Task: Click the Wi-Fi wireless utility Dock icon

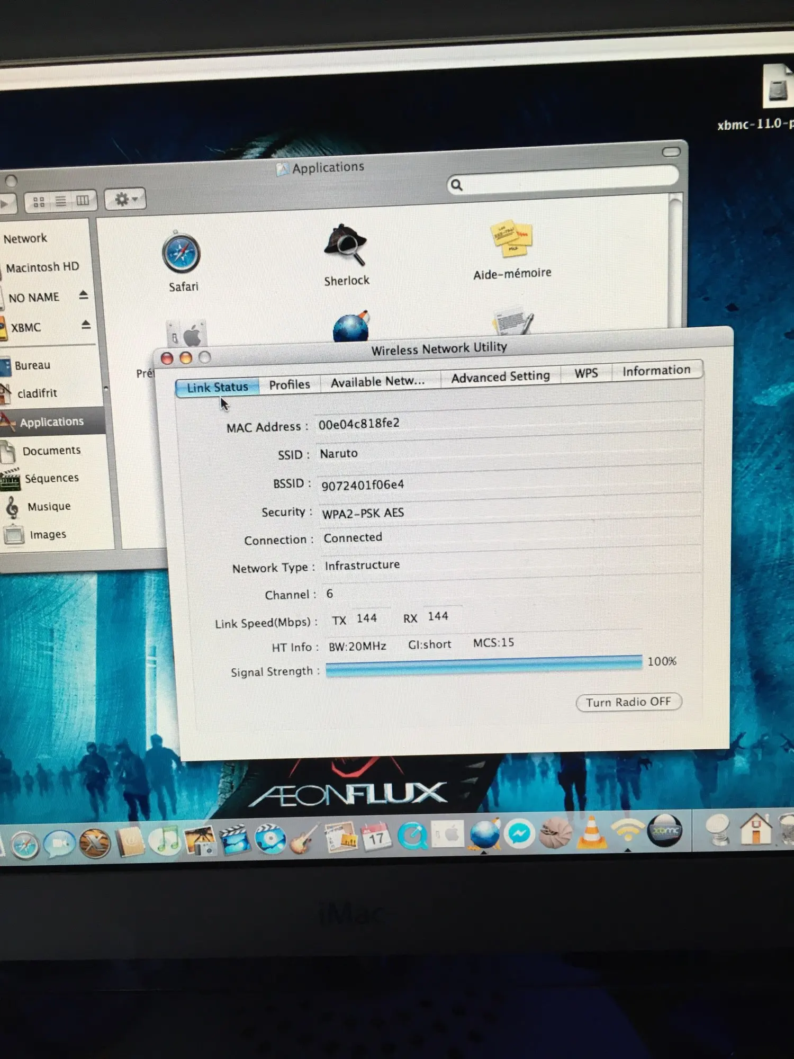Action: point(627,830)
